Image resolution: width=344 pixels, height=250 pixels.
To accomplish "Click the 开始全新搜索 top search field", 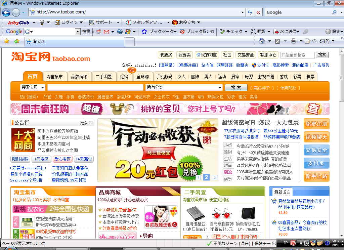I will tap(298, 55).
